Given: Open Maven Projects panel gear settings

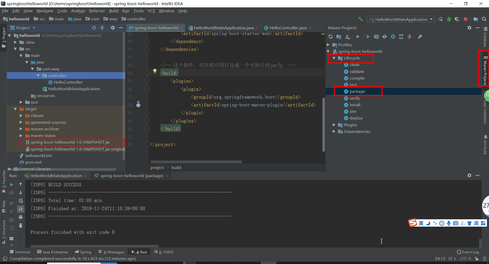Looking at the screenshot, I should [x=469, y=28].
